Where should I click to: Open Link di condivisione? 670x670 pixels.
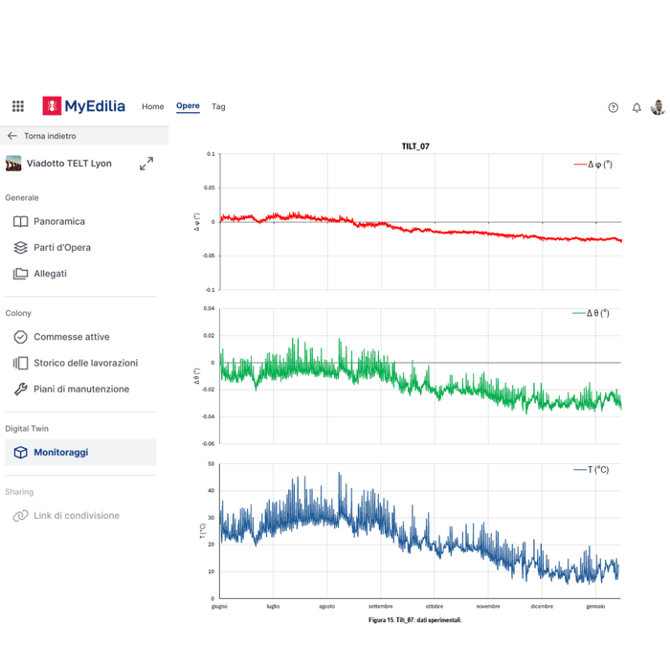point(77,516)
